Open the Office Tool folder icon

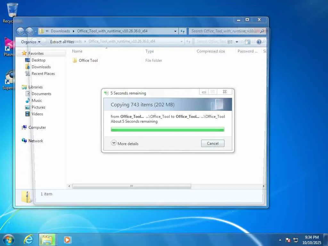point(75,61)
